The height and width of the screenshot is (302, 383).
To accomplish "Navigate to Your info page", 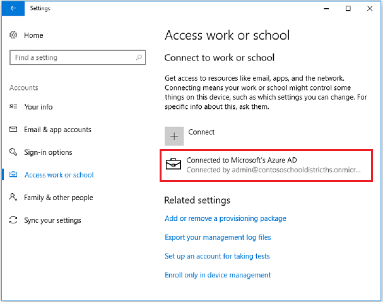I will 38,107.
